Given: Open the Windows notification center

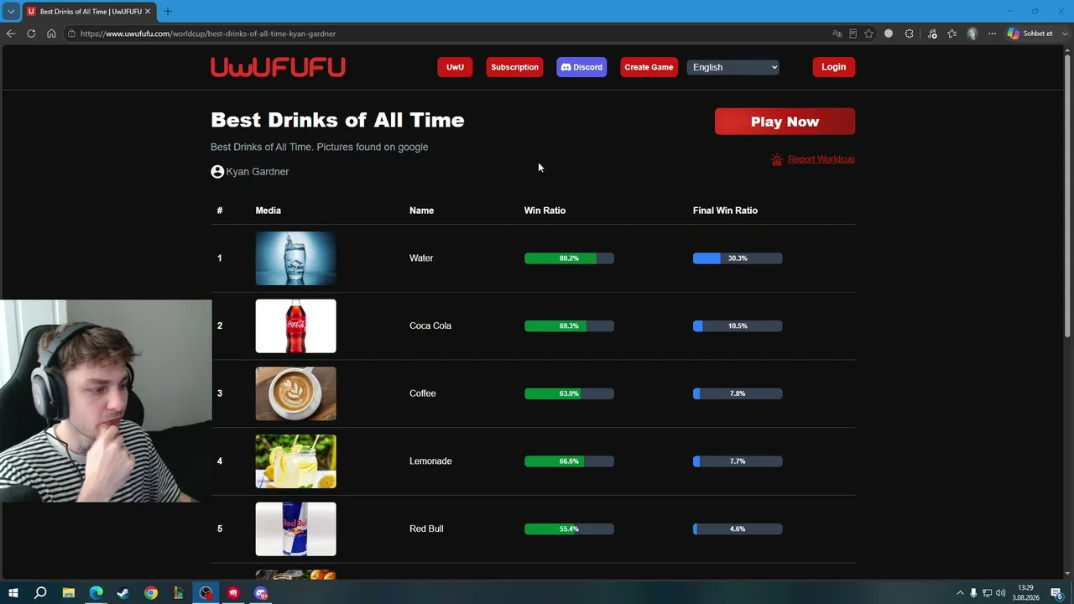Looking at the screenshot, I should (1056, 593).
